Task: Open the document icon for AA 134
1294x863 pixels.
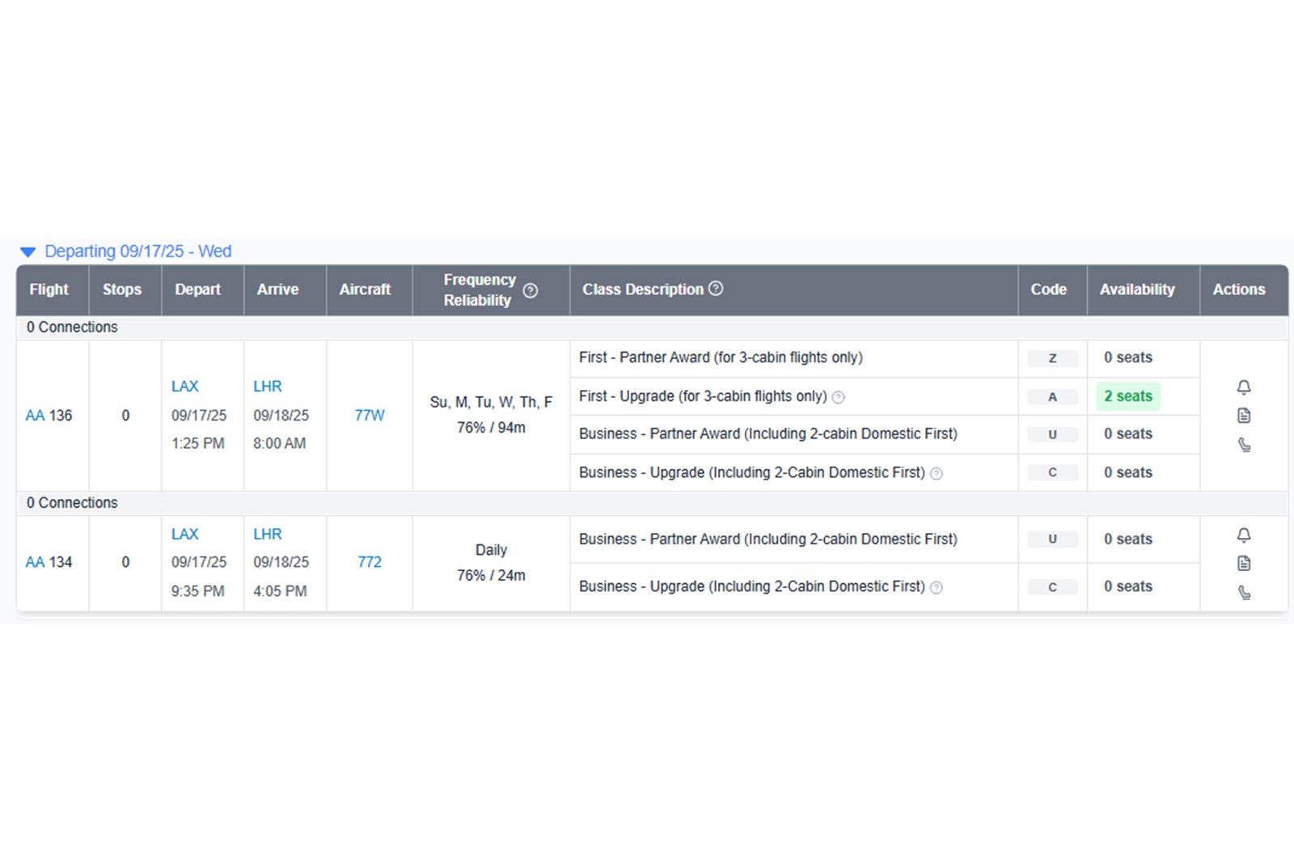Action: 1244,564
